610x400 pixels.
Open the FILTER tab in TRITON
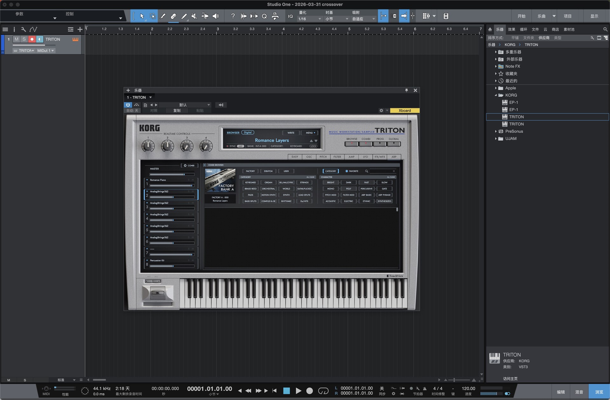tap(337, 157)
